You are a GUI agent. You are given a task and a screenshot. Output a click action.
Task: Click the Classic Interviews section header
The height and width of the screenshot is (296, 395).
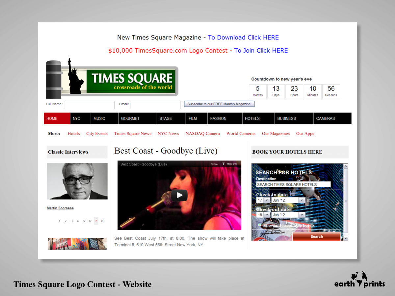pos(77,152)
